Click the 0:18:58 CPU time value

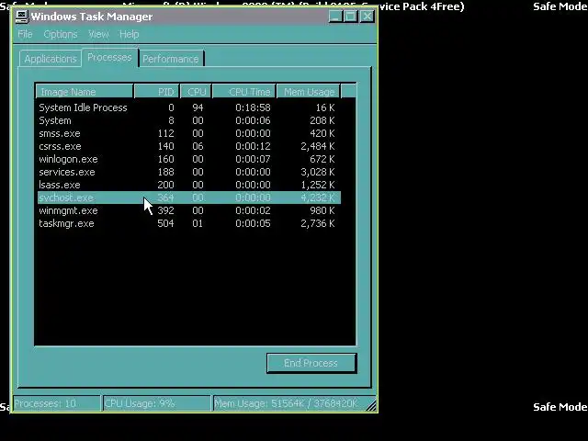pos(254,107)
